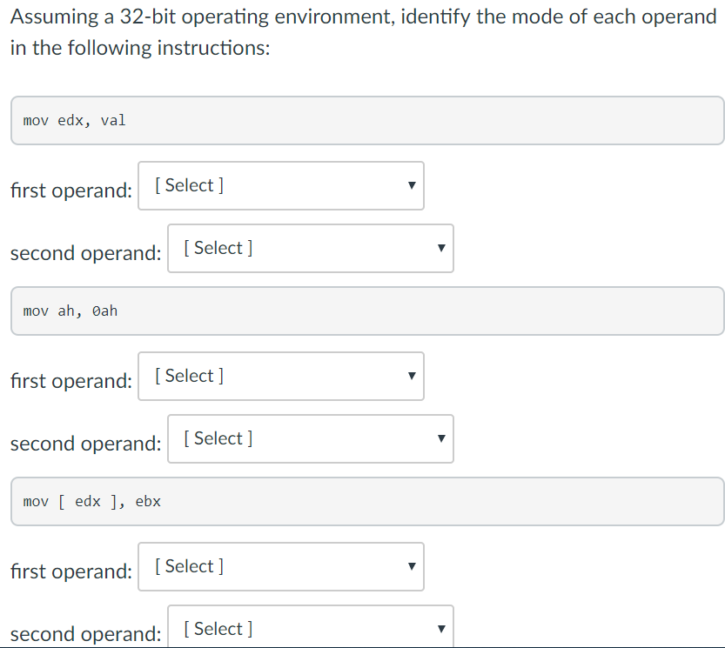Click the 'second operand:' label under mov ah, 0ah

[83, 444]
